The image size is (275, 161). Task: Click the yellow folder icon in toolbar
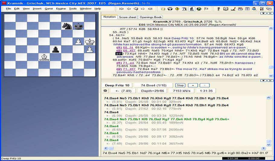pyautogui.click(x=163, y=9)
